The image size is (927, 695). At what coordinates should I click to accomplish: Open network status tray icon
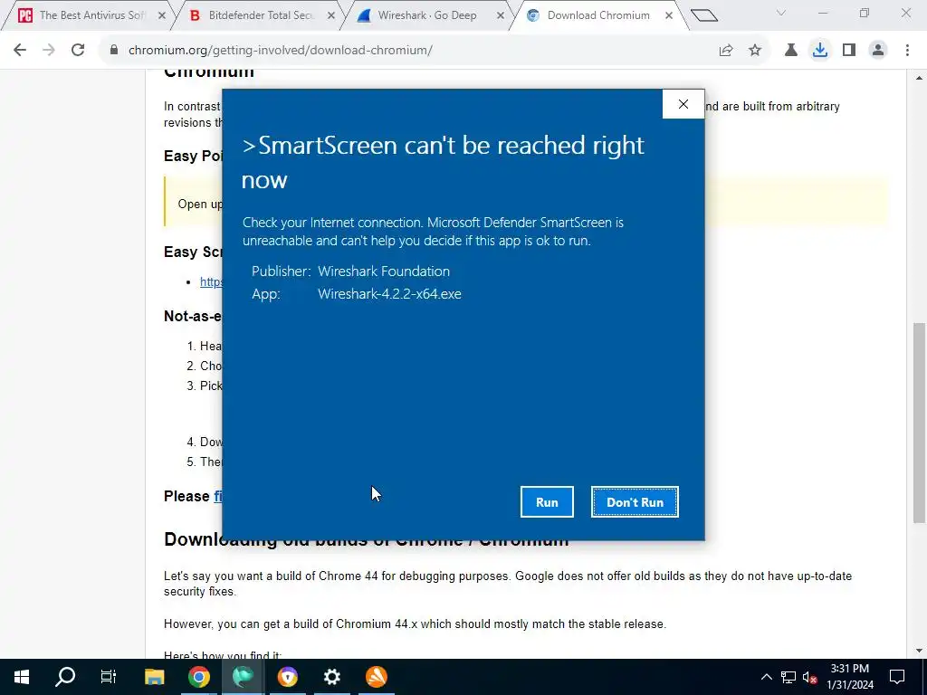[788, 677]
